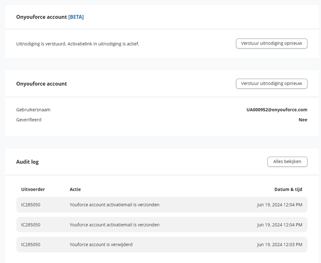Image resolution: width=321 pixels, height=263 pixels.
Task: Click the blue [BETA] label
Action: pyautogui.click(x=76, y=17)
